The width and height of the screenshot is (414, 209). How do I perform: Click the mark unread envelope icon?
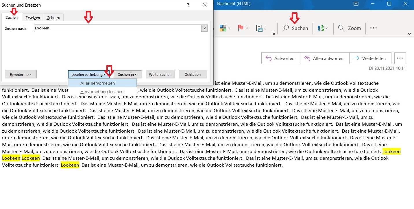[259, 28]
